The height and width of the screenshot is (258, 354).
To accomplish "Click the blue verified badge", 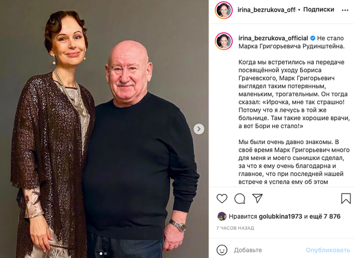I will 313,38.
